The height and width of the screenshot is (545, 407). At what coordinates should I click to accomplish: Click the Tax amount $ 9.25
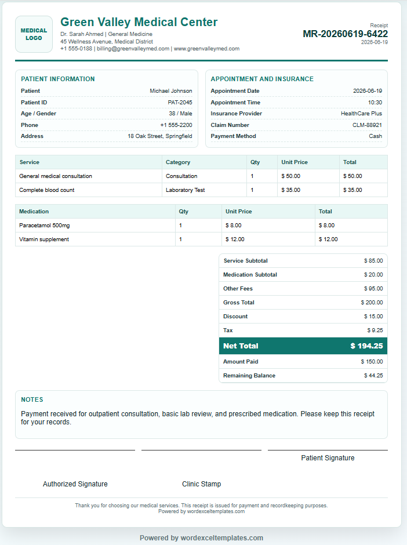click(375, 330)
